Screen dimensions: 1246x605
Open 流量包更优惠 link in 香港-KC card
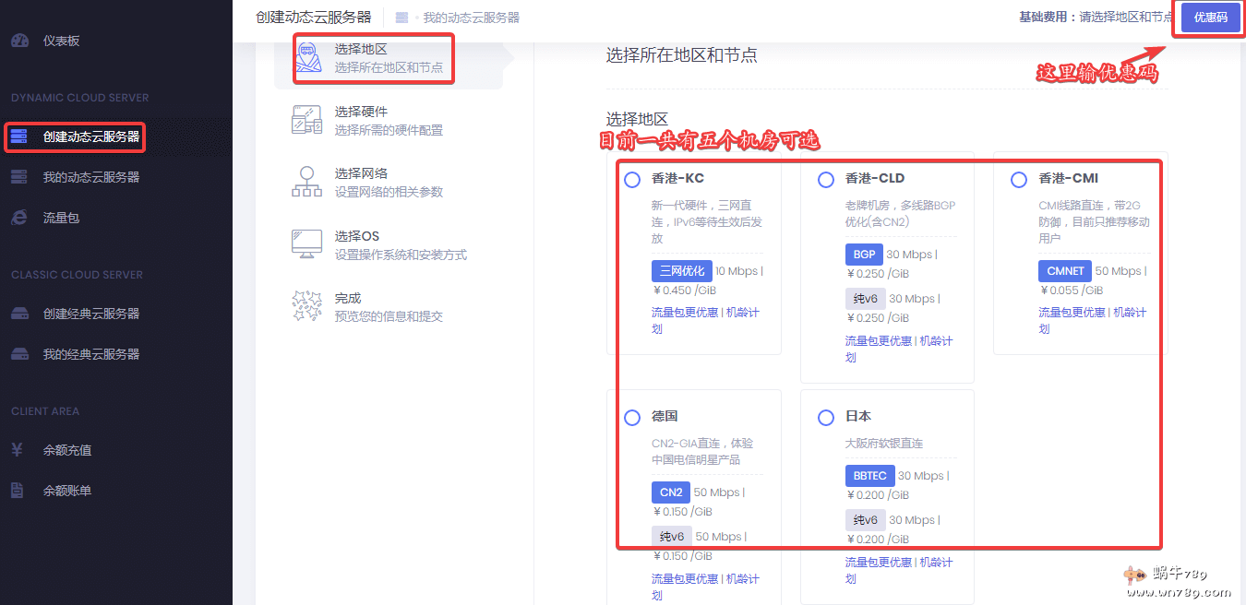[684, 313]
